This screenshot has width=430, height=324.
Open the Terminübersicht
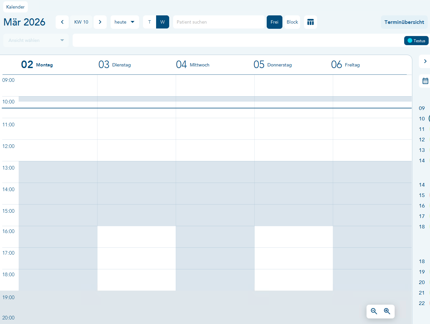(404, 22)
